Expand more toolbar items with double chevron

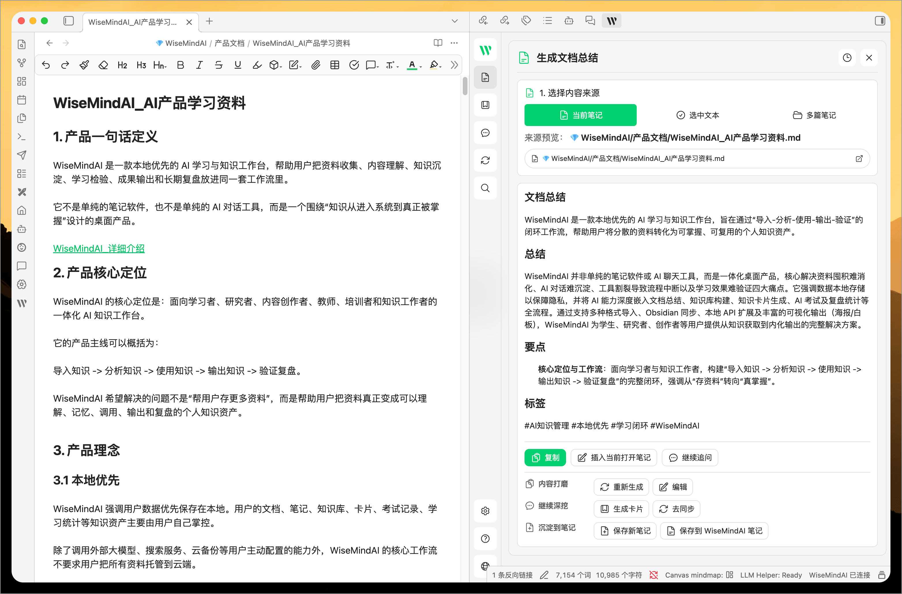coord(454,65)
